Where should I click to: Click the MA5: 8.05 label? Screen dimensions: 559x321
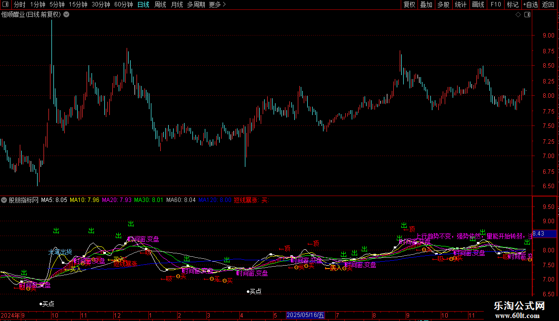54,200
